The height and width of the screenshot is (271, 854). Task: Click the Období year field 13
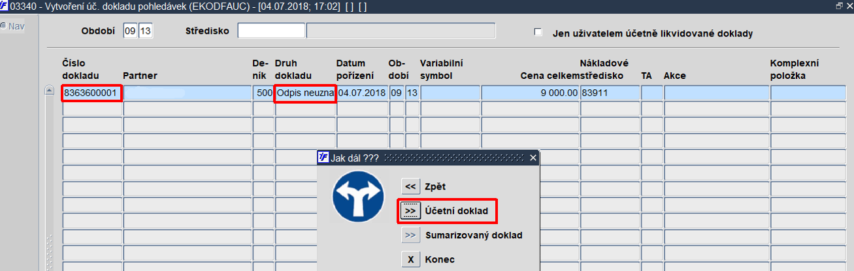(145, 31)
